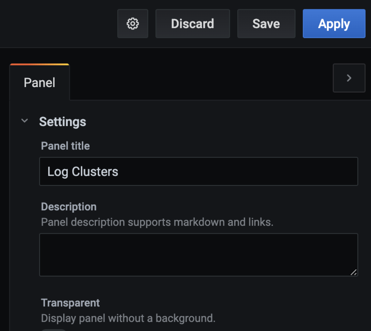Screen dimensions: 371x331
Task: Click the empty right end of Panel title field
Action: click(x=319, y=171)
